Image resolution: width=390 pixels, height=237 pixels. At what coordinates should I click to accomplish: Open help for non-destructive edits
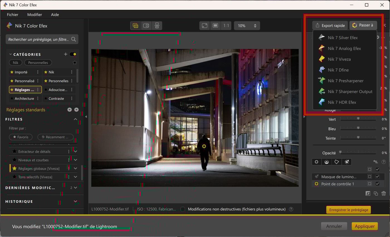coord(291,209)
